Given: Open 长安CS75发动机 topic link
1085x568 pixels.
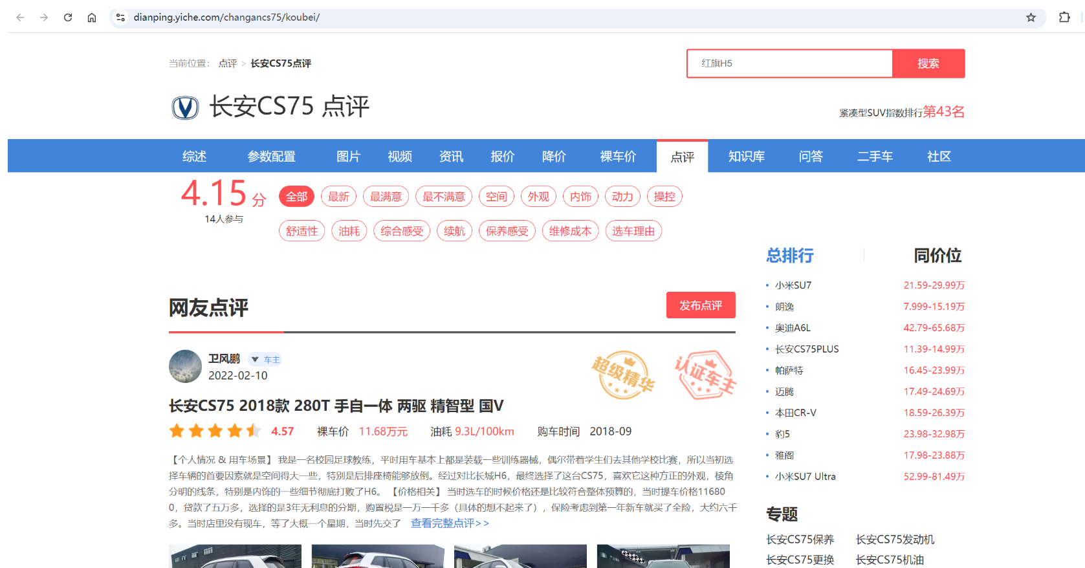Looking at the screenshot, I should pyautogui.click(x=895, y=540).
